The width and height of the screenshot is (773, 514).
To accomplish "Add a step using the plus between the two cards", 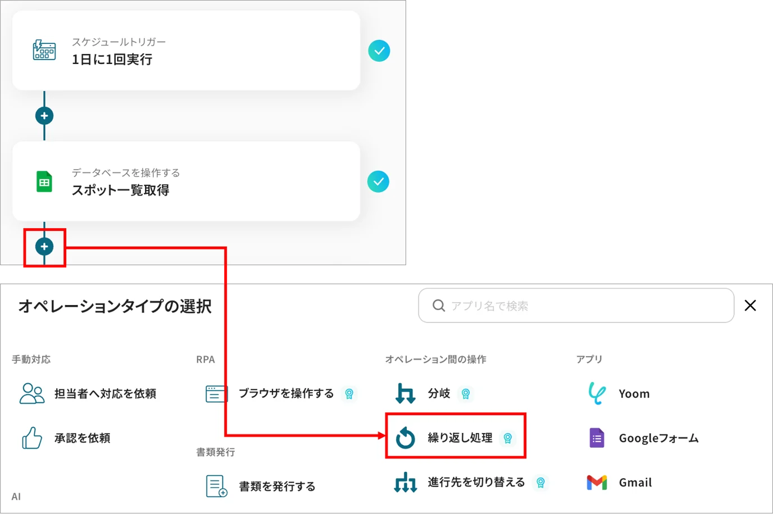I will pos(44,116).
